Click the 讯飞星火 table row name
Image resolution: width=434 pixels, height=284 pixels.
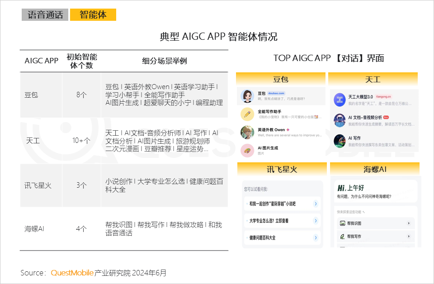pos(38,185)
